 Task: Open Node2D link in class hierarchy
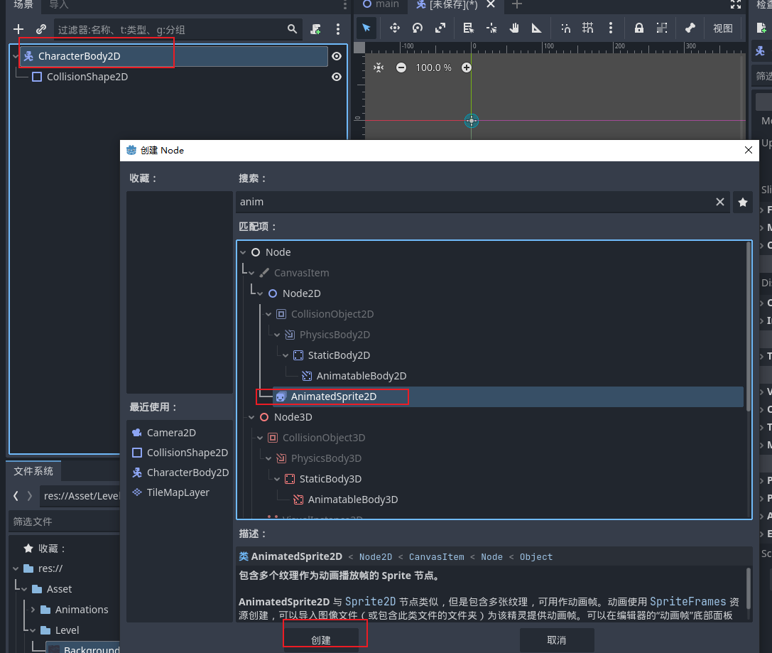[376, 557]
